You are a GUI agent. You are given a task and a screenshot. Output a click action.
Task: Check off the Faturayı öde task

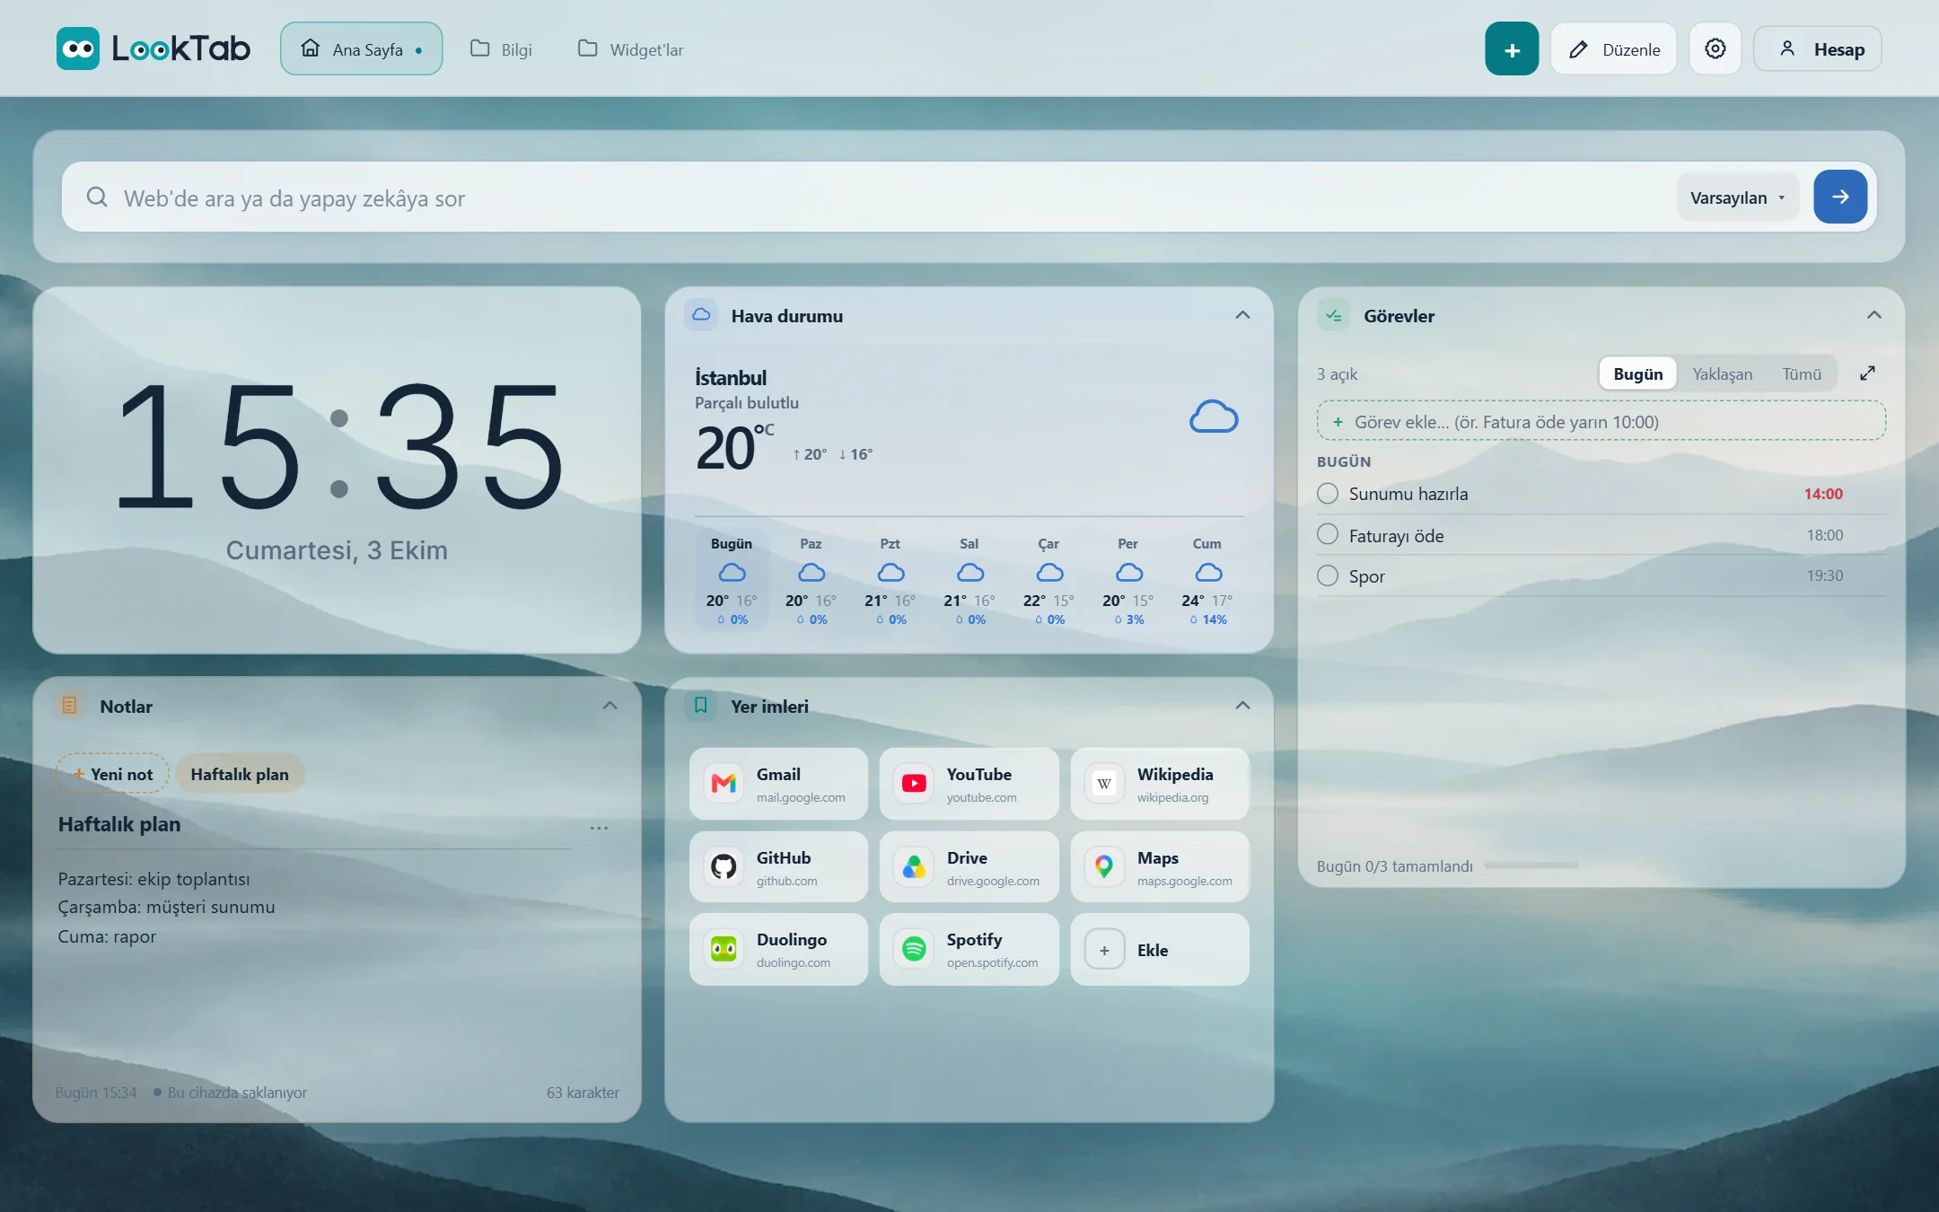click(1328, 534)
